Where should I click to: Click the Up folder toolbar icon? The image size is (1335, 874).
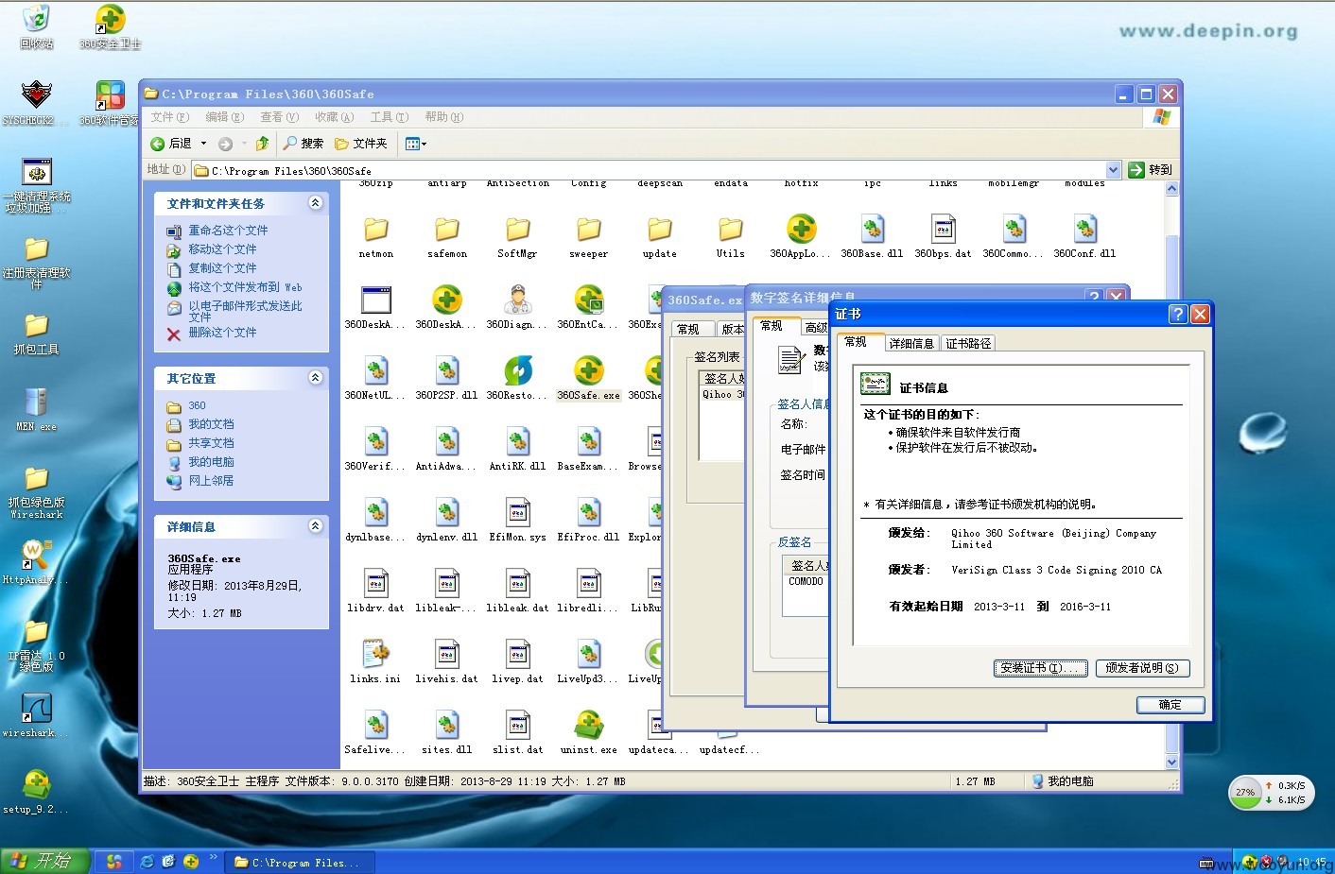click(x=262, y=144)
